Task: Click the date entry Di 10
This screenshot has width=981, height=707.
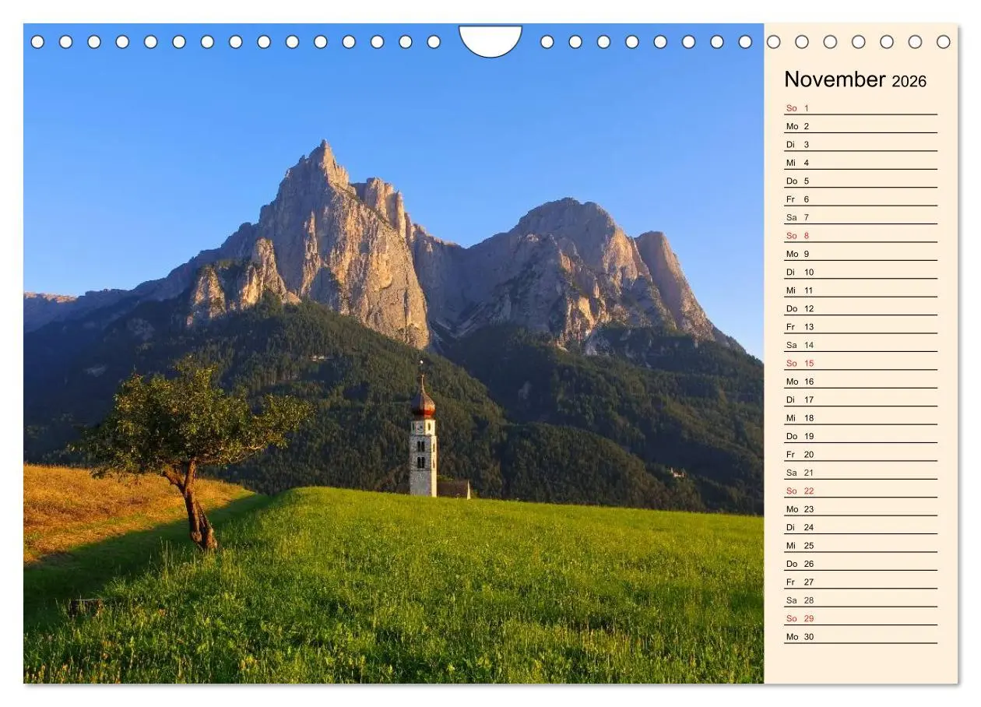Action: pos(798,271)
